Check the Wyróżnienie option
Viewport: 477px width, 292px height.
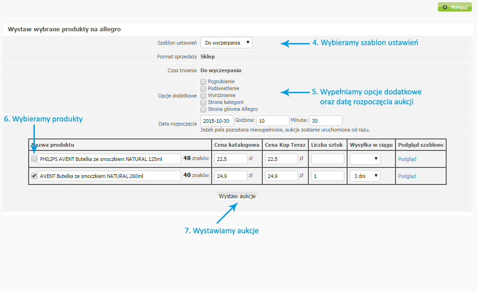pyautogui.click(x=203, y=96)
